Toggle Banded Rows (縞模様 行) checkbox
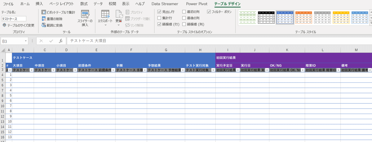The height and width of the screenshot is (142, 372). (x=159, y=24)
